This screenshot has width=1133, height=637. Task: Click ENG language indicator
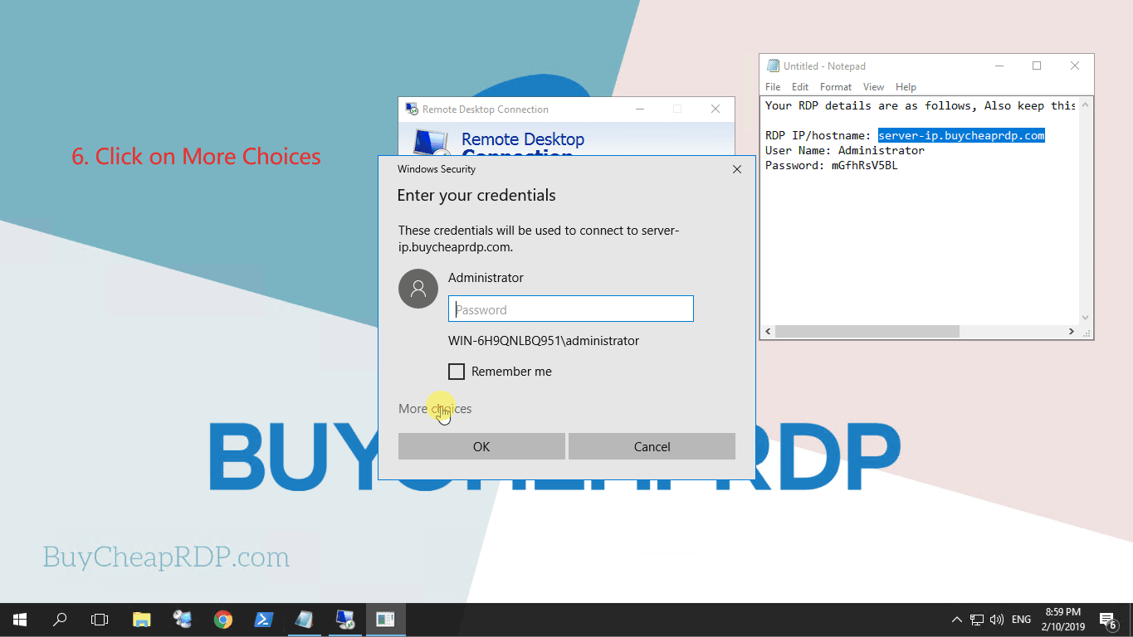[x=1021, y=620]
